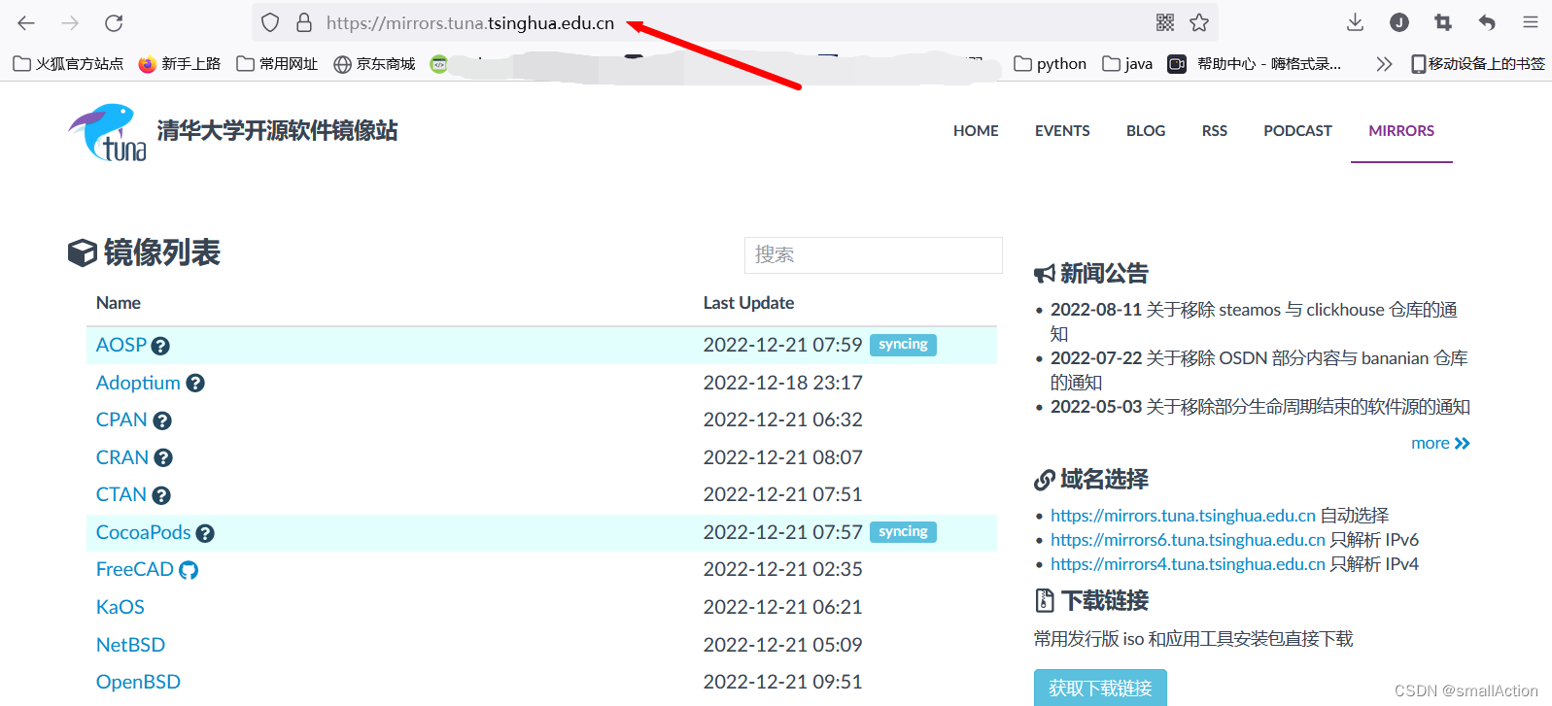This screenshot has height=706, width=1552.
Task: Open the BLOG nav item
Action: pyautogui.click(x=1146, y=131)
